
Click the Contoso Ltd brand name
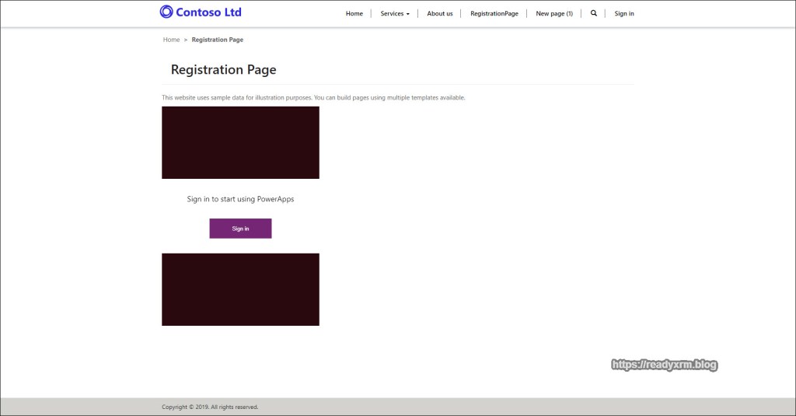point(208,12)
